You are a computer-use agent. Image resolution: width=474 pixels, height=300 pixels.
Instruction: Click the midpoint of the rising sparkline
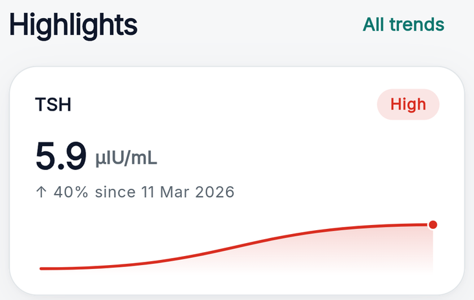click(x=236, y=246)
